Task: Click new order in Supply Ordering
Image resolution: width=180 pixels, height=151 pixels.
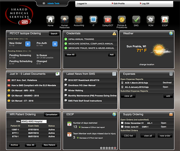Action: (165, 136)
